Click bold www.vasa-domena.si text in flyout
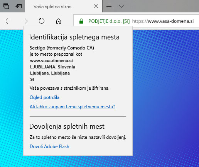Viewport: 199px width, 167px height. pos(51,61)
